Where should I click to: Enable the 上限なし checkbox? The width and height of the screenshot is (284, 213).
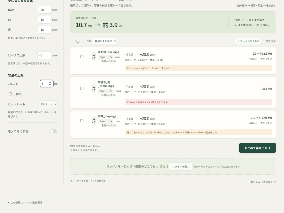tap(10, 94)
